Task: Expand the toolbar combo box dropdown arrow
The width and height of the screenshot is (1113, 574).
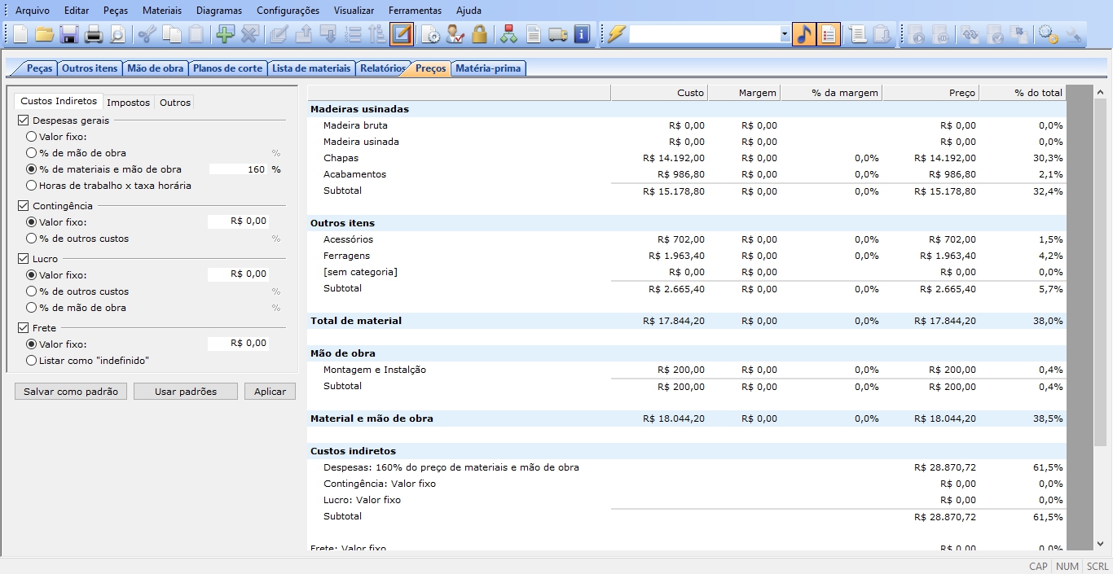Action: [x=785, y=34]
